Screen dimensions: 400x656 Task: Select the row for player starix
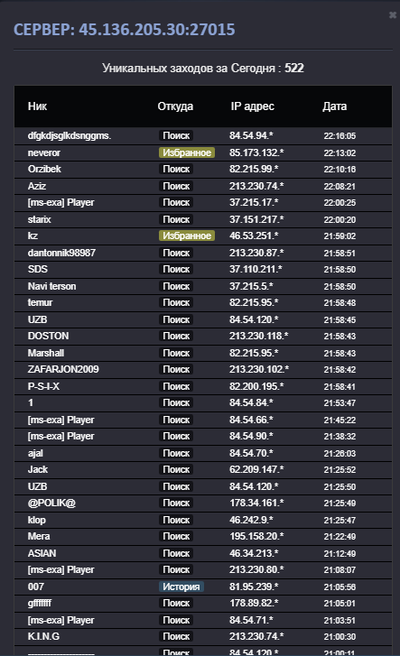tap(203, 219)
